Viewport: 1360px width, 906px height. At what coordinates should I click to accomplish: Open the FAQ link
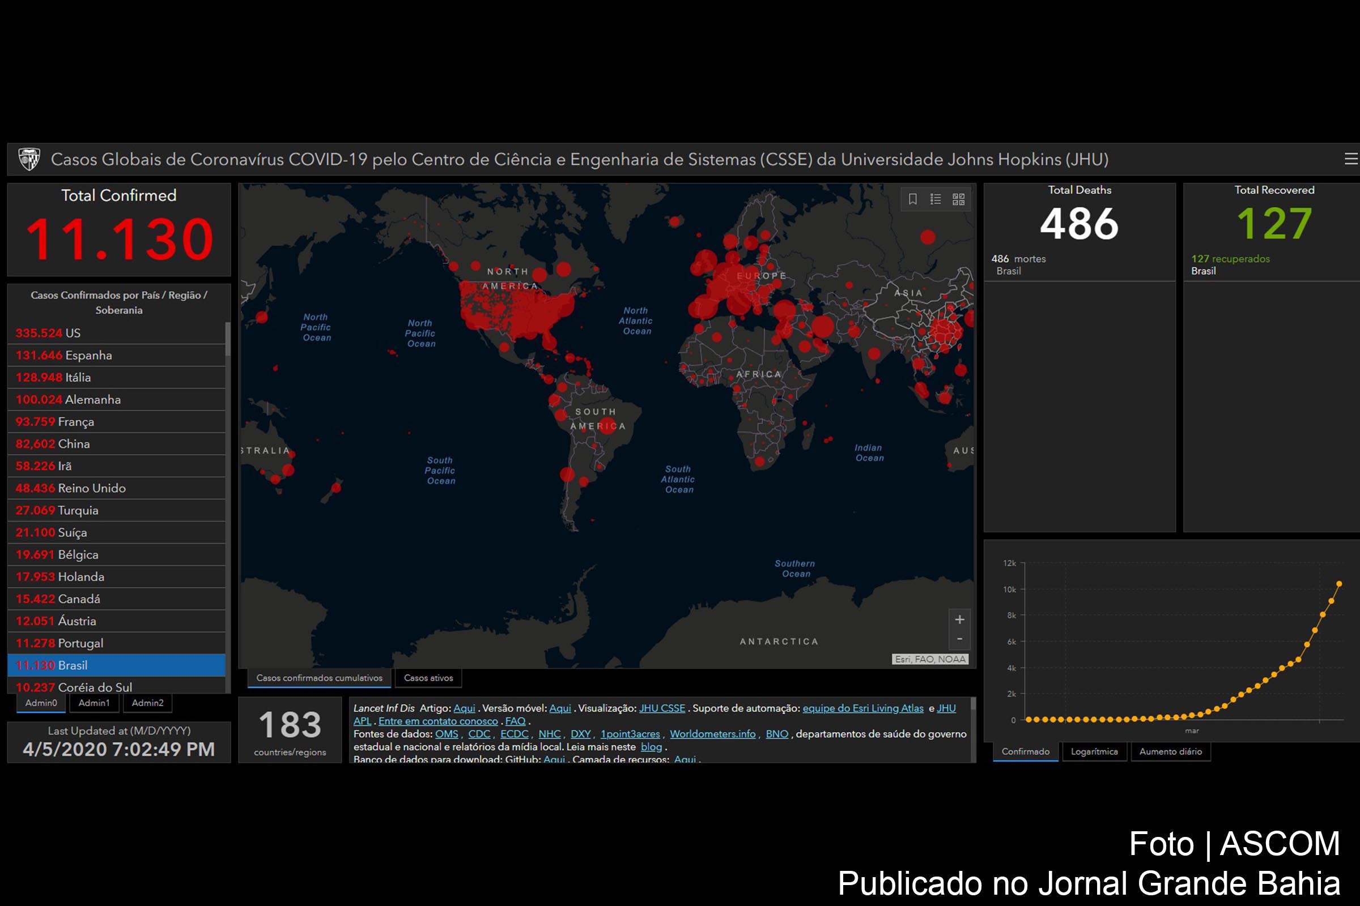[x=515, y=721]
